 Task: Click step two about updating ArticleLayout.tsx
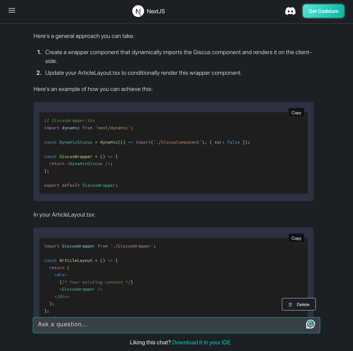tap(143, 73)
